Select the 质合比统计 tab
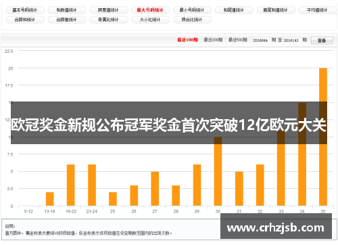The height and width of the screenshot is (245, 338). click(x=192, y=20)
